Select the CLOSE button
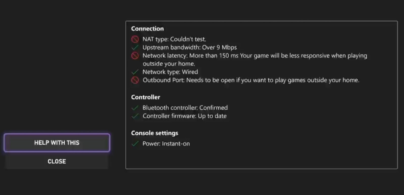404x195 pixels. [57, 161]
